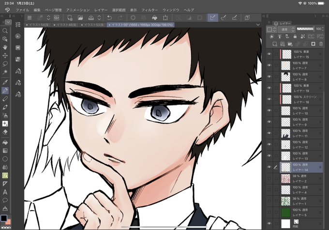Open the ファイル menu
Image resolution: width=329 pixels, height=230 pixels.
pyautogui.click(x=22, y=10)
